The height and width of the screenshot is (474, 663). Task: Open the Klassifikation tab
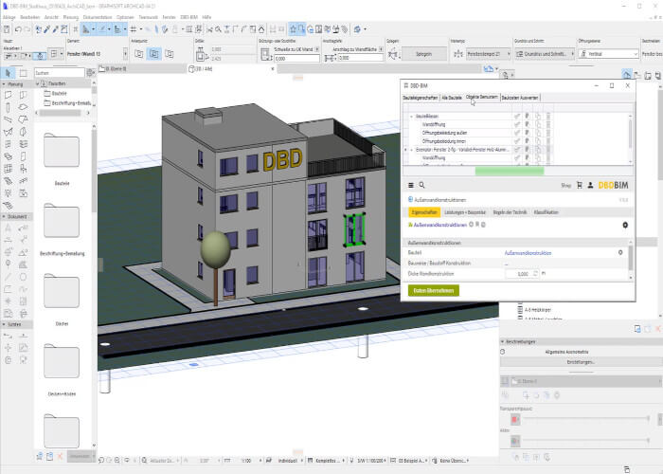(547, 212)
